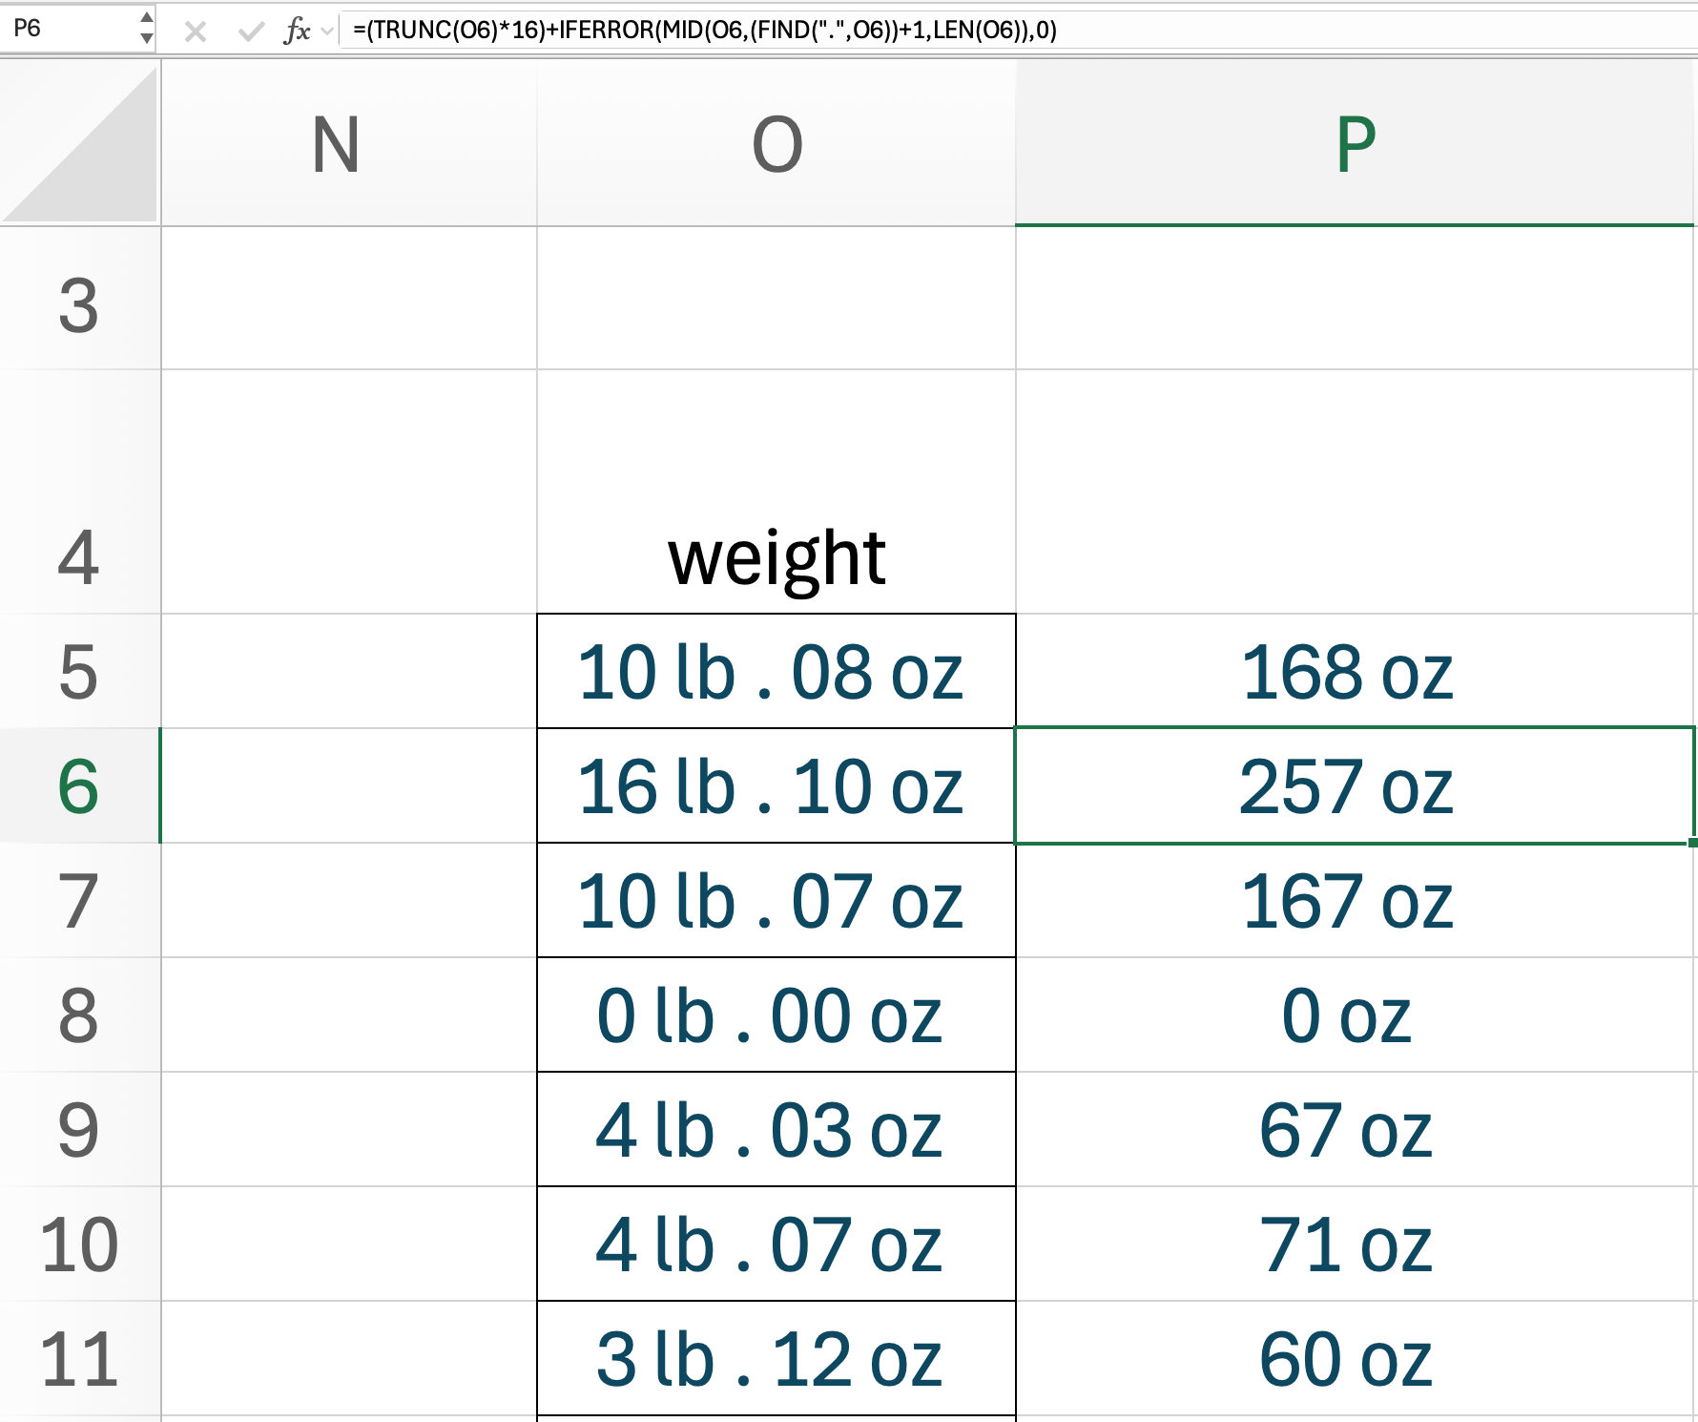Select row 6 header
The width and height of the screenshot is (1698, 1422).
point(81,785)
